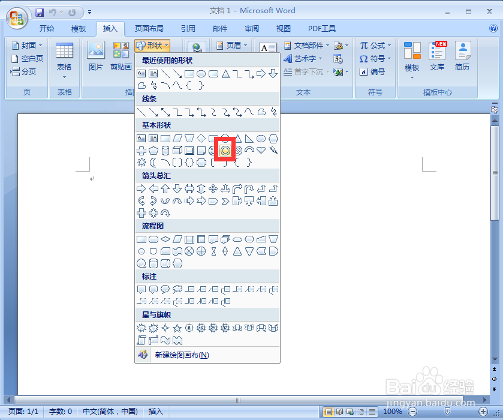The height and width of the screenshot is (420, 503).
Task: Open the Equation (公式) dropdown
Action: pos(376,46)
